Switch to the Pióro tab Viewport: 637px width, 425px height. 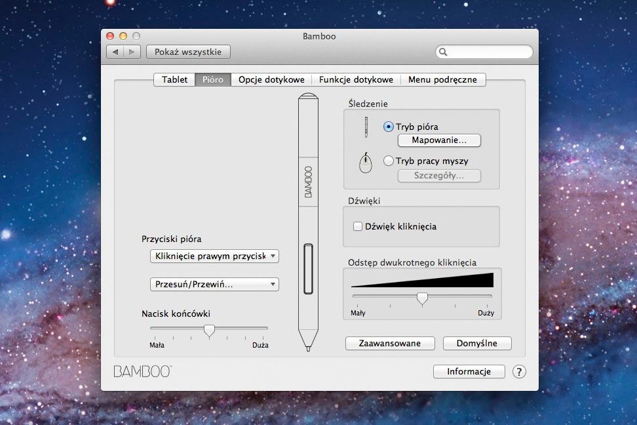[x=213, y=80]
